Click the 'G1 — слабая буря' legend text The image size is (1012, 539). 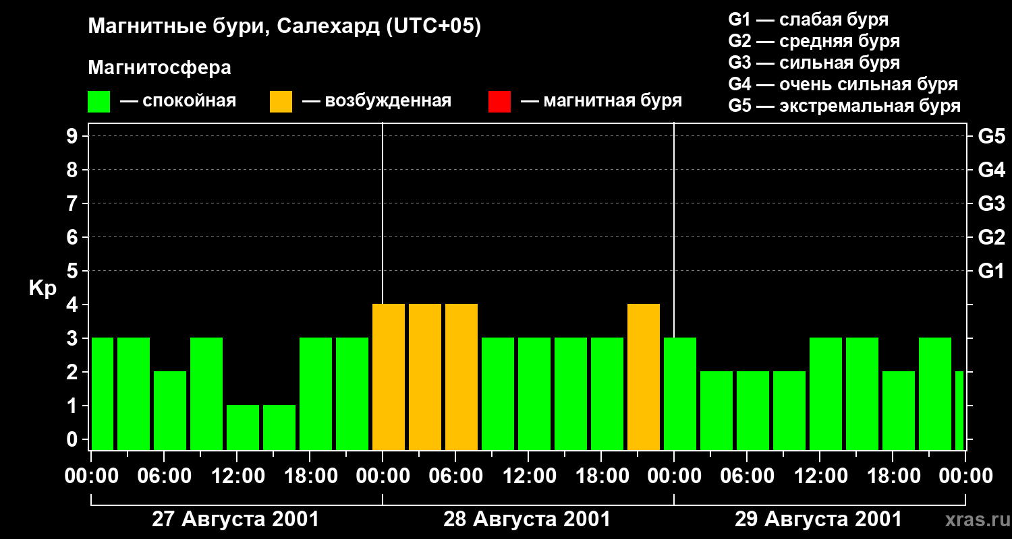point(808,20)
